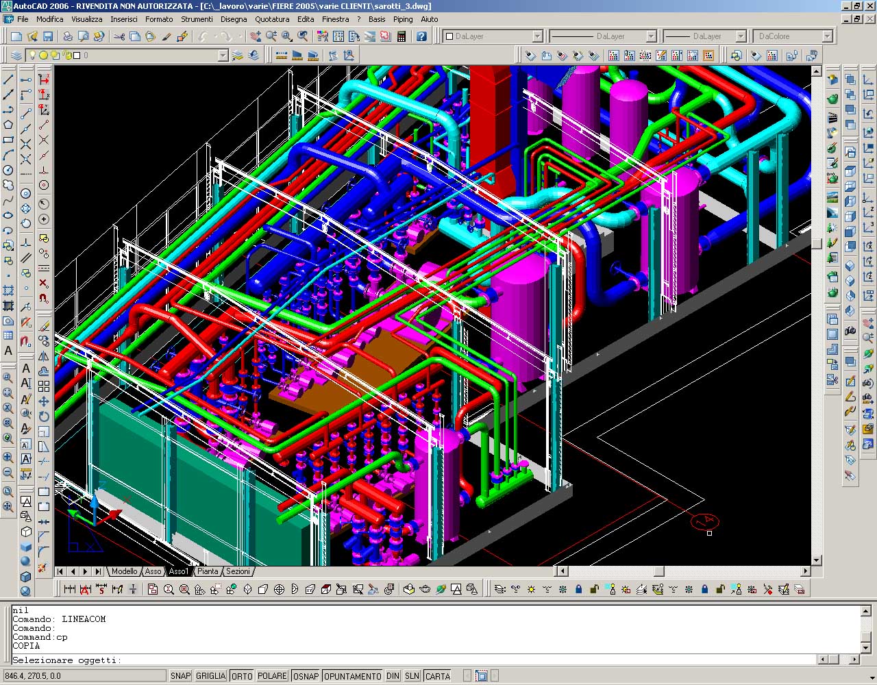Image resolution: width=877 pixels, height=685 pixels.
Task: Open the Modifica menu
Action: click(x=50, y=19)
